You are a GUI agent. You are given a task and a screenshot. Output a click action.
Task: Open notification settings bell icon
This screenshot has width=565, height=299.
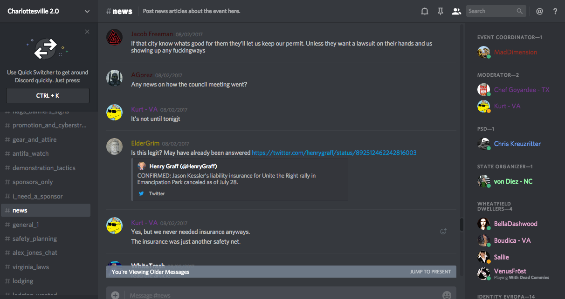pyautogui.click(x=425, y=11)
